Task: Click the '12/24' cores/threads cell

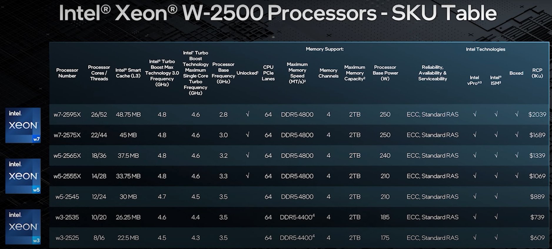Action: tap(99, 197)
